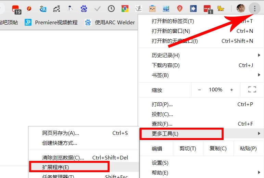This screenshot has width=264, height=178.
Task: Open the blue arrow-right extension icon
Action: coord(193,9)
